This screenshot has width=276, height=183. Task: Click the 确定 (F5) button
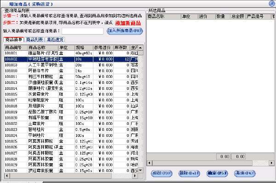(x=217, y=173)
